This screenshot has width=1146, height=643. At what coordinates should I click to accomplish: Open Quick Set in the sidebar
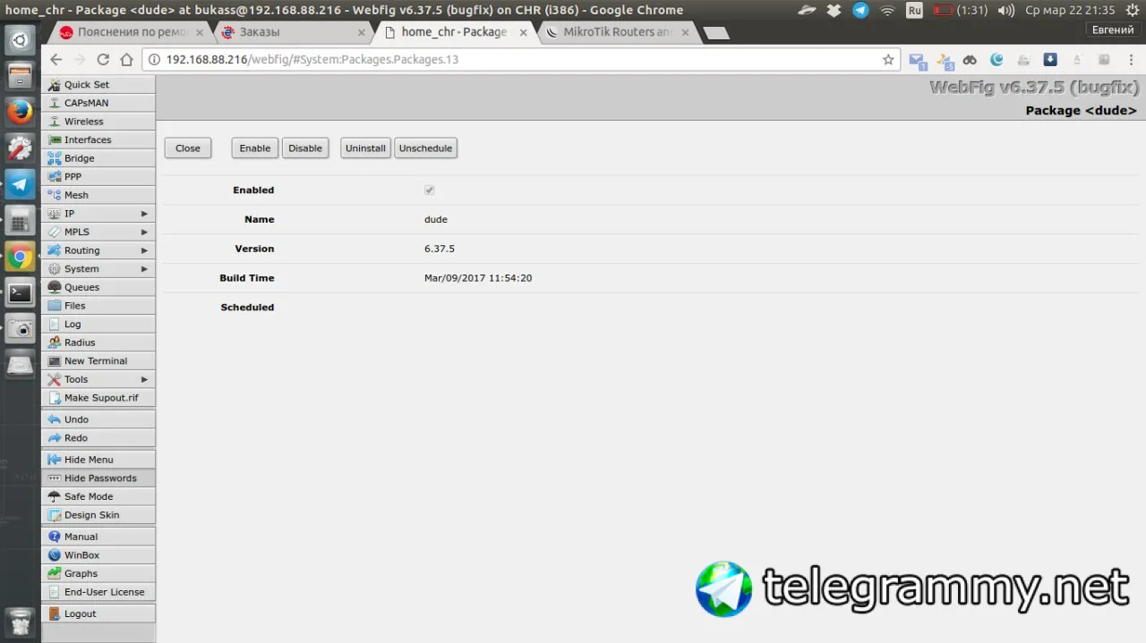(x=98, y=84)
